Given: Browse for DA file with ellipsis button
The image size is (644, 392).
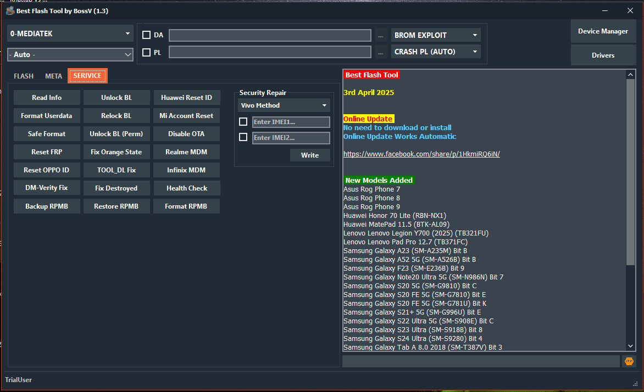Looking at the screenshot, I should 380,35.
